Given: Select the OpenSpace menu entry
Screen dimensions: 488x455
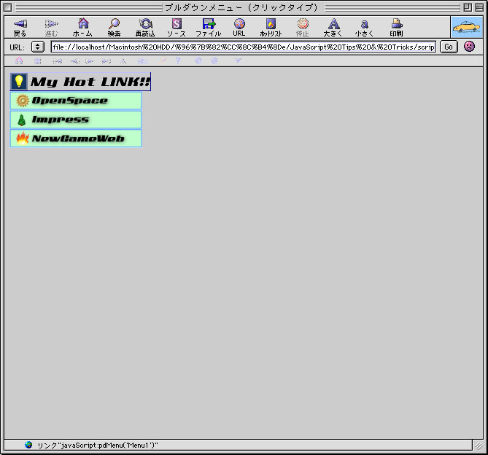Looking at the screenshot, I should point(76,101).
